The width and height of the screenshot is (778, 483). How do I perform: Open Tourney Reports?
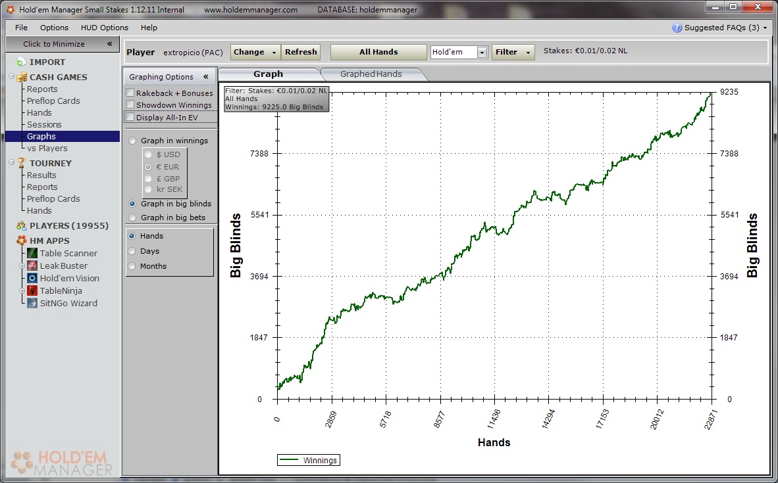[x=42, y=187]
